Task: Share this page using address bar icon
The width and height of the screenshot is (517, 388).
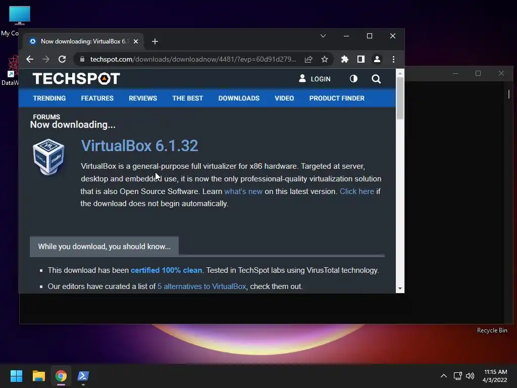Action: pos(308,60)
